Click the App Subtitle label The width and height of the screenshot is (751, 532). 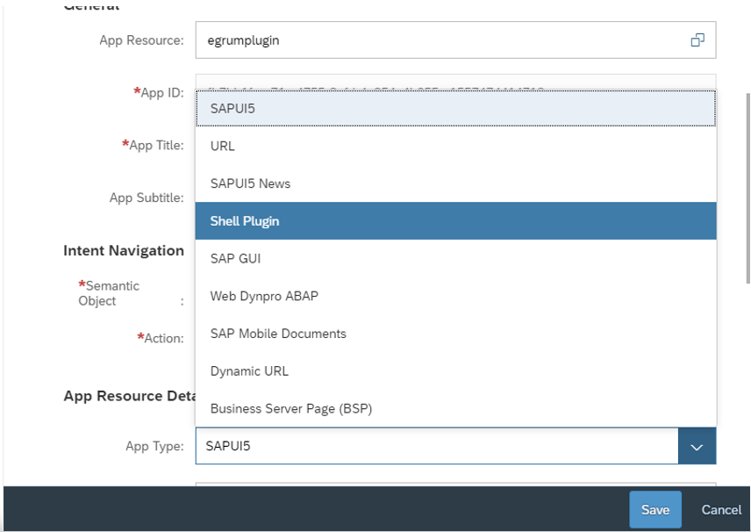coord(147,198)
